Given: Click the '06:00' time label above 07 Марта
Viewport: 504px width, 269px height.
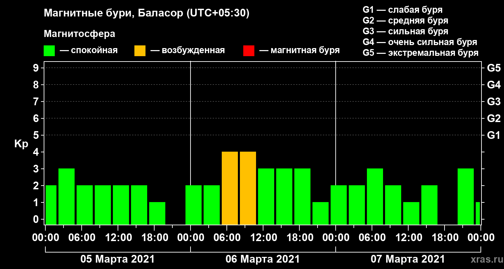Looking at the screenshot, I should (x=372, y=238).
